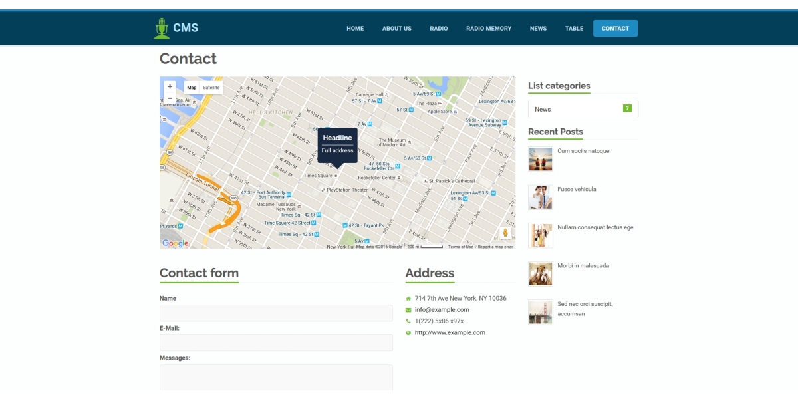Click Report a map error link

point(495,247)
